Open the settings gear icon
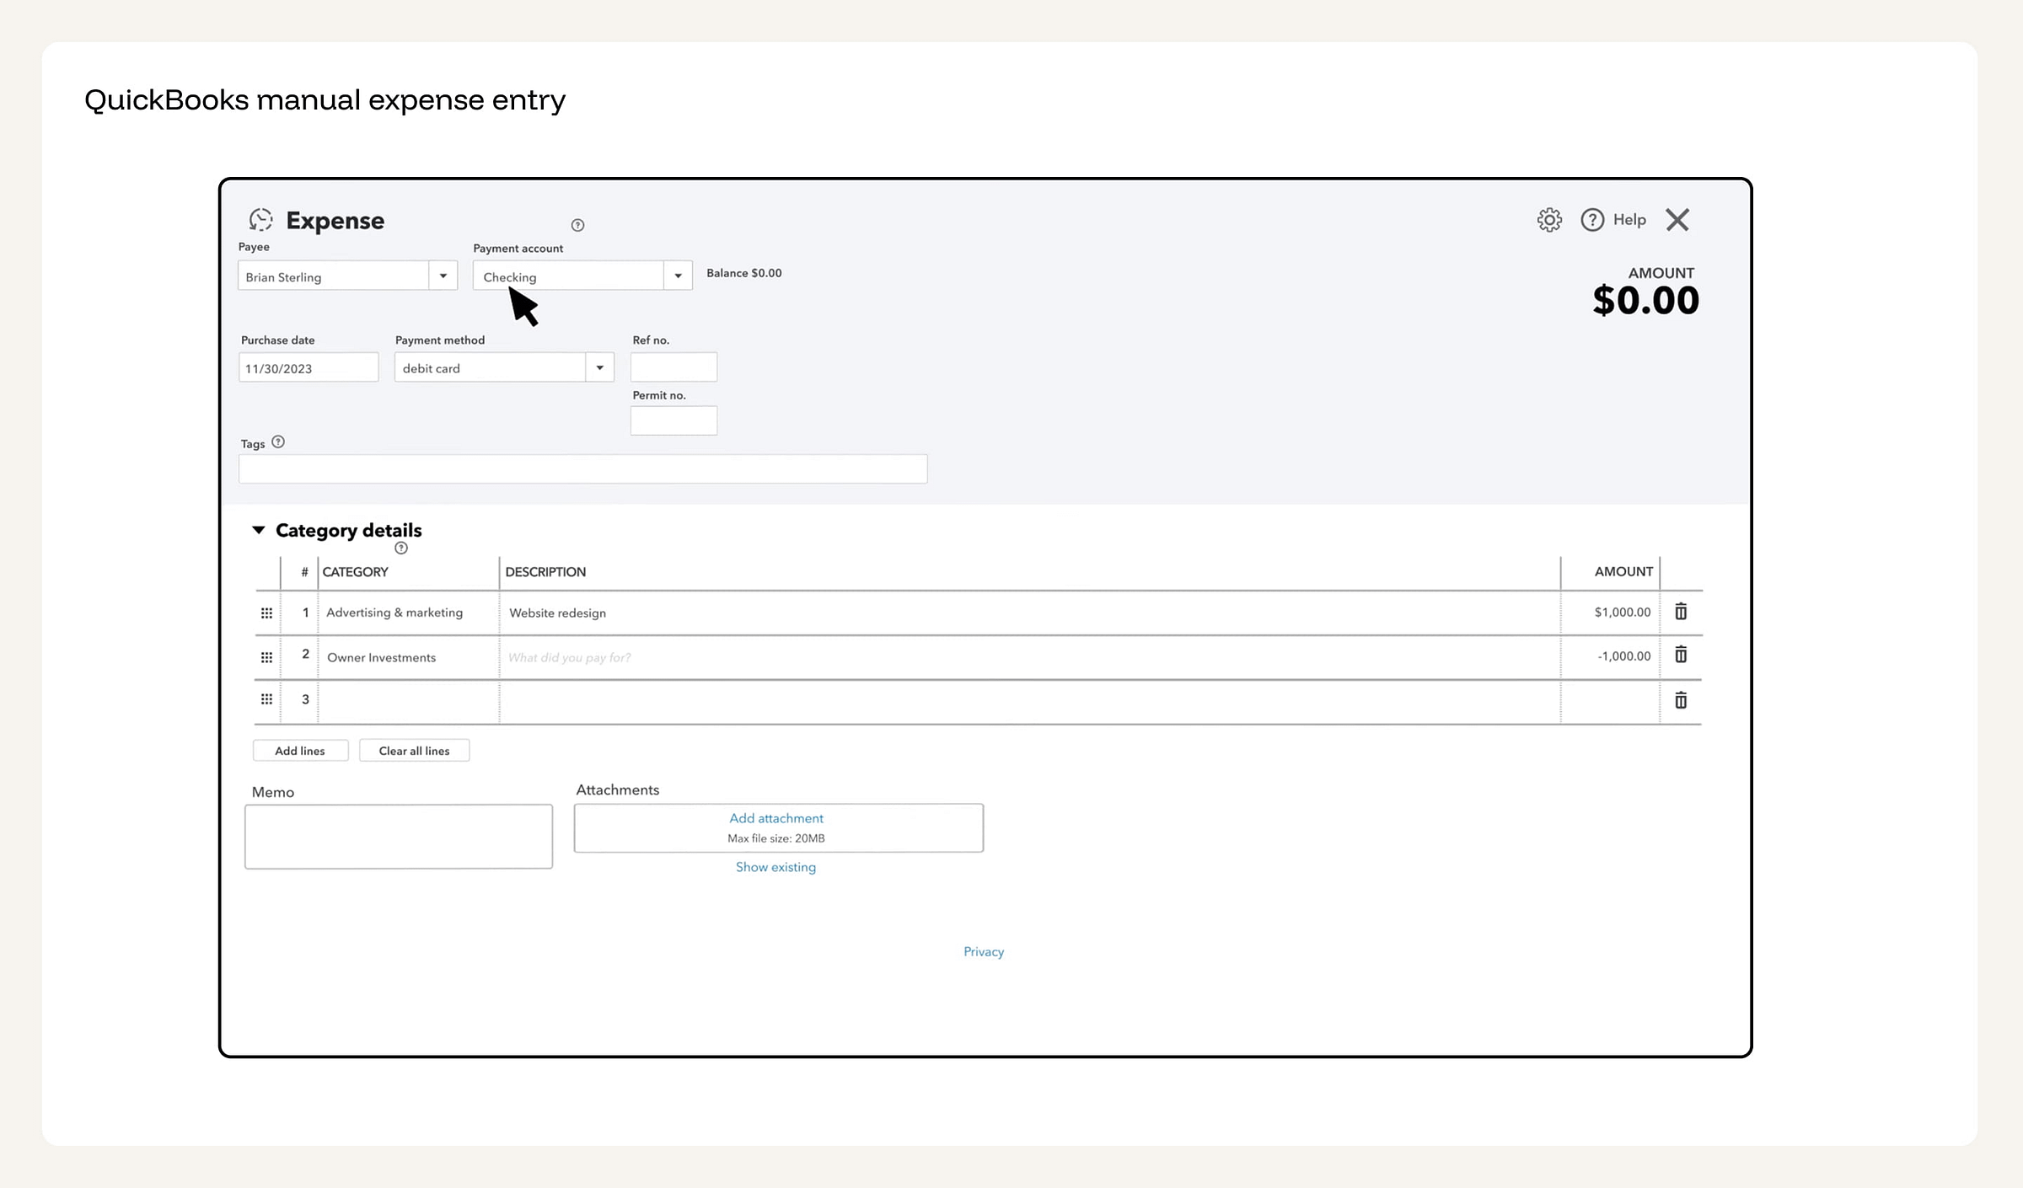This screenshot has height=1188, width=2023. [x=1549, y=220]
